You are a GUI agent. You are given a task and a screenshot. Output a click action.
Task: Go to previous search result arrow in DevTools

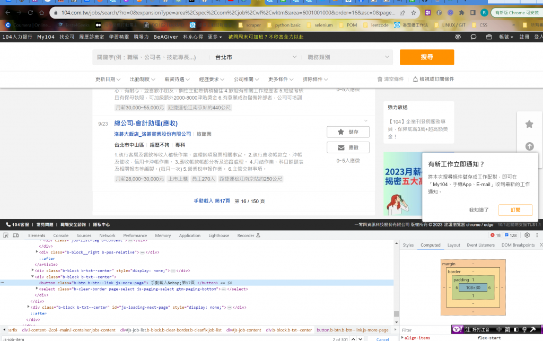coord(353,339)
